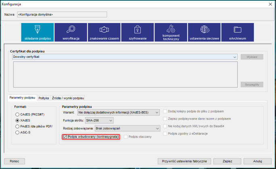The image size is (276, 169).
Task: Enable Dodaj kolejny podpis do pliku
Action: [x=165, y=111]
